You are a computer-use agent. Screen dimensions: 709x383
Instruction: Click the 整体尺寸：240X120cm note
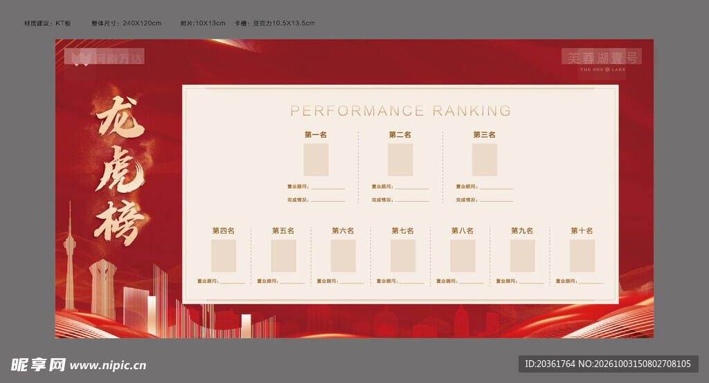[126, 23]
